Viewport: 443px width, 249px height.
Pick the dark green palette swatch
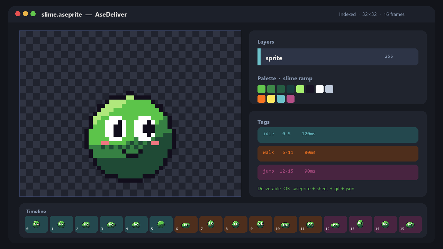(x=281, y=89)
